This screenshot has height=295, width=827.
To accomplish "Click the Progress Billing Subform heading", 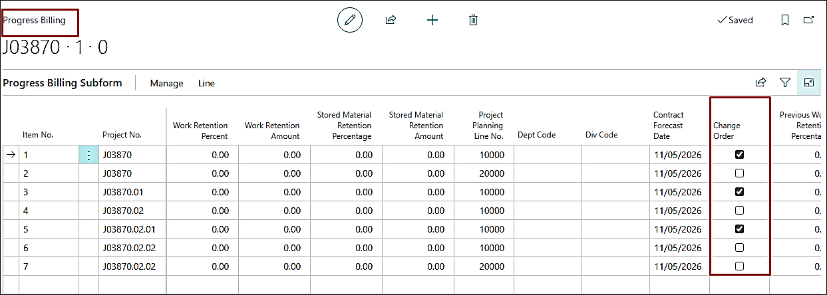I will click(x=63, y=83).
